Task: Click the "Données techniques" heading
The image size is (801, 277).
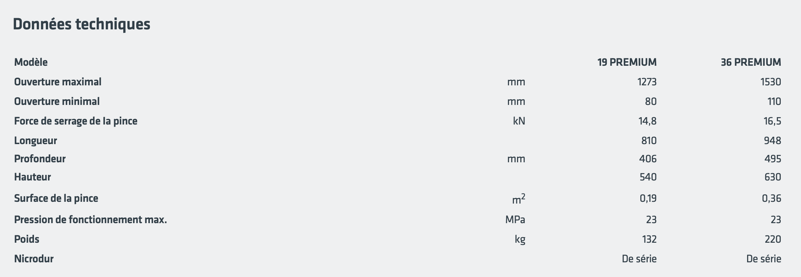Action: (x=81, y=24)
